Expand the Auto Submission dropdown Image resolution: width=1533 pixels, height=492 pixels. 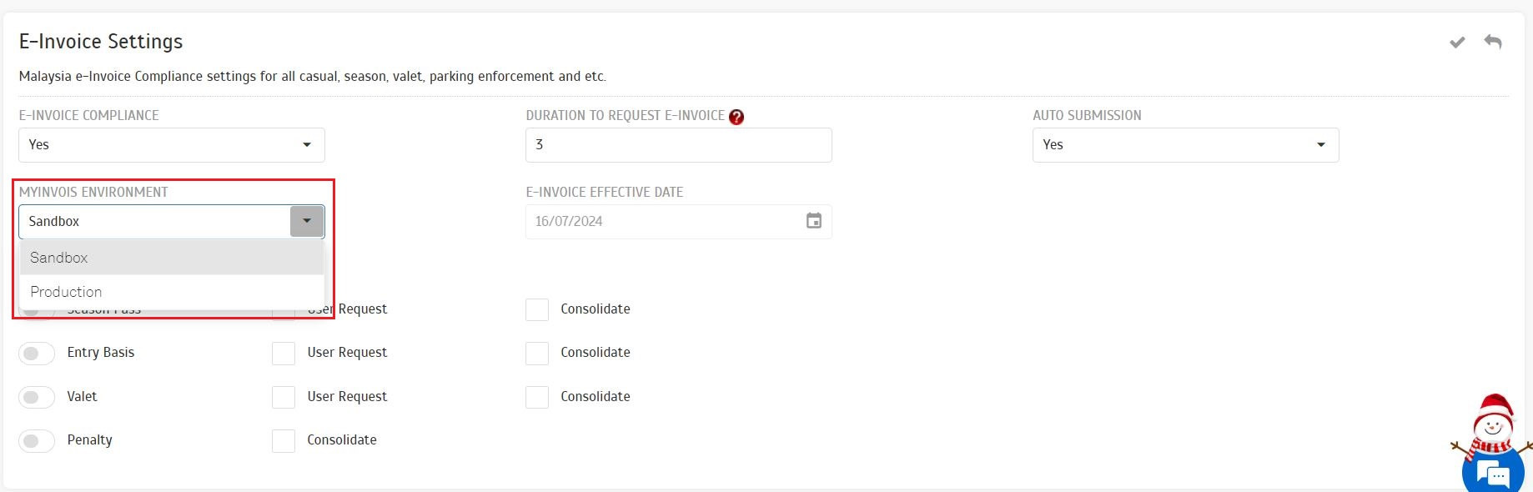click(x=1186, y=145)
